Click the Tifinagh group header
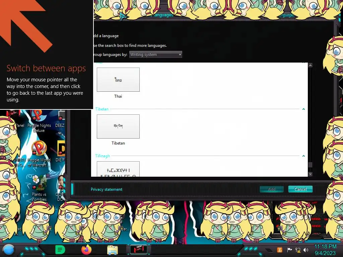Image resolution: width=343 pixels, height=257 pixels. pos(102,156)
